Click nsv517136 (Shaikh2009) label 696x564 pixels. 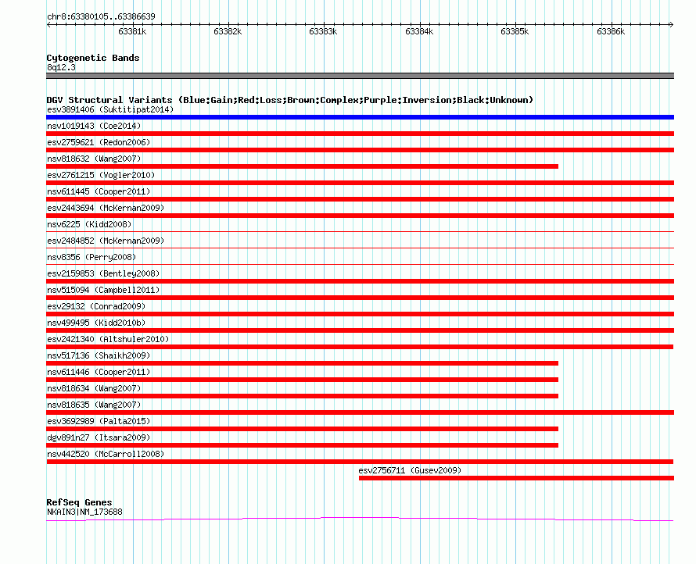[x=99, y=355]
